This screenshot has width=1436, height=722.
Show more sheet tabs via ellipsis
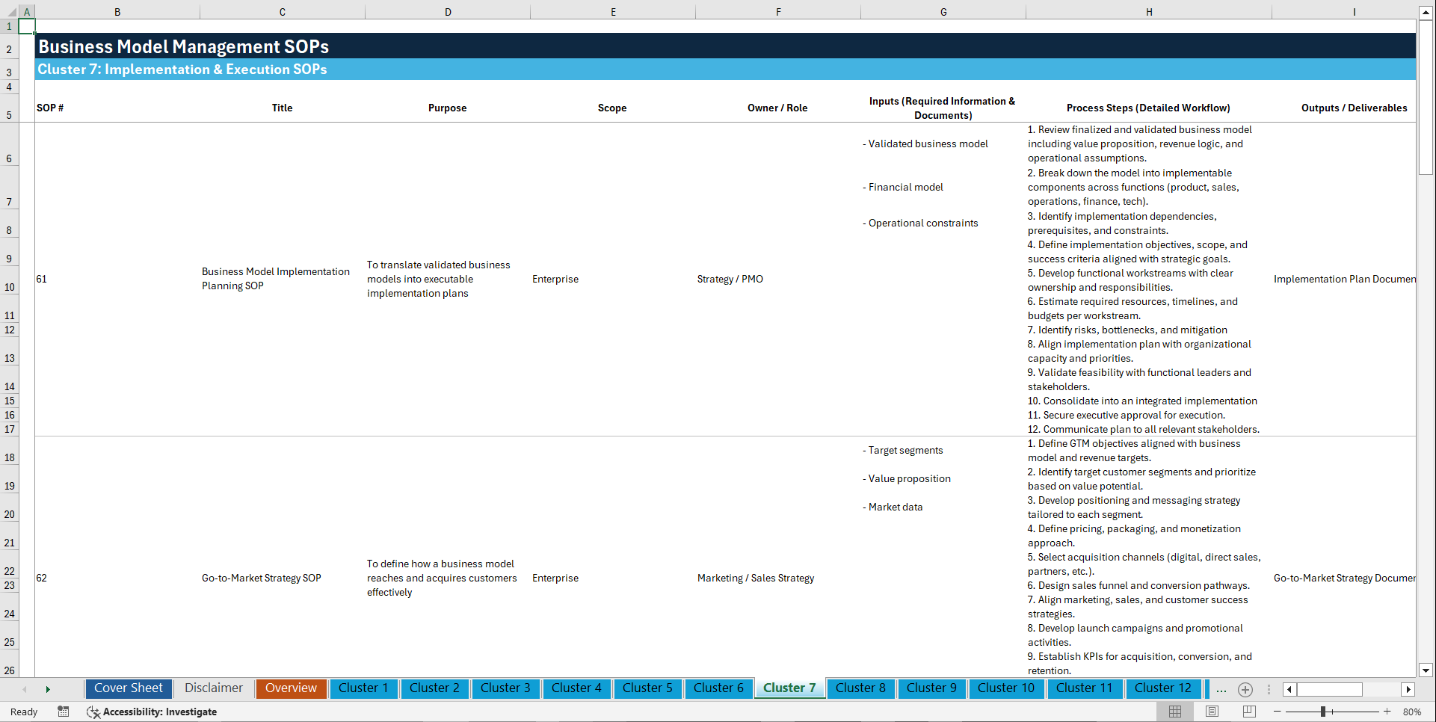[x=1221, y=689]
